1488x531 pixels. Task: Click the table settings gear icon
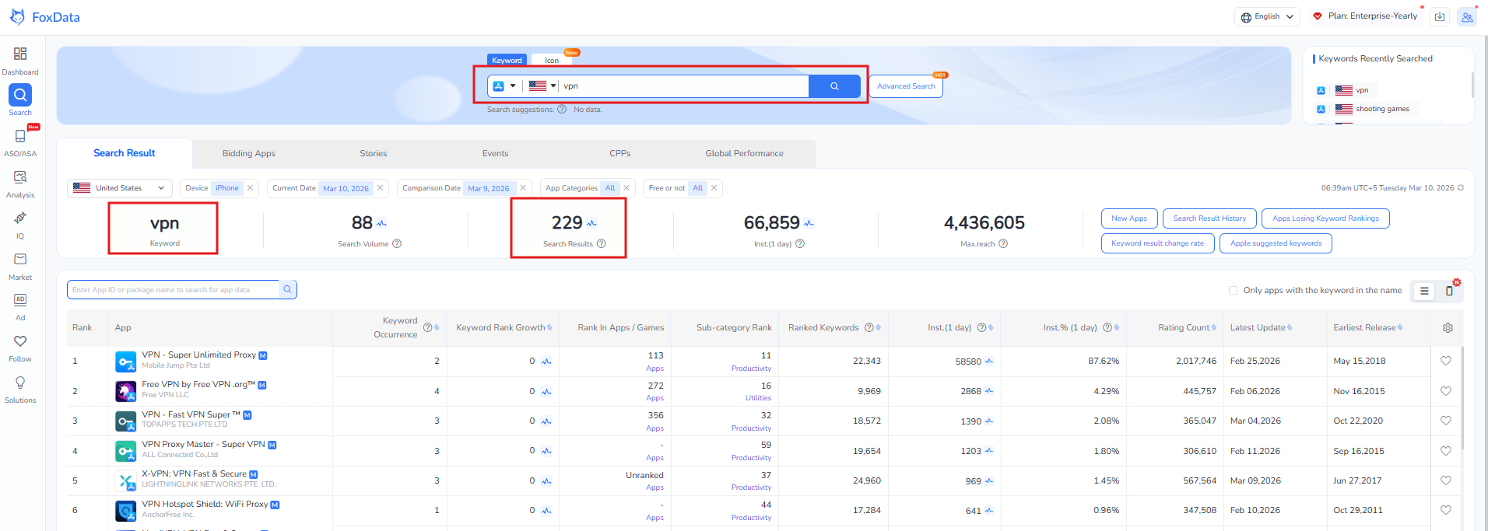pyautogui.click(x=1448, y=328)
